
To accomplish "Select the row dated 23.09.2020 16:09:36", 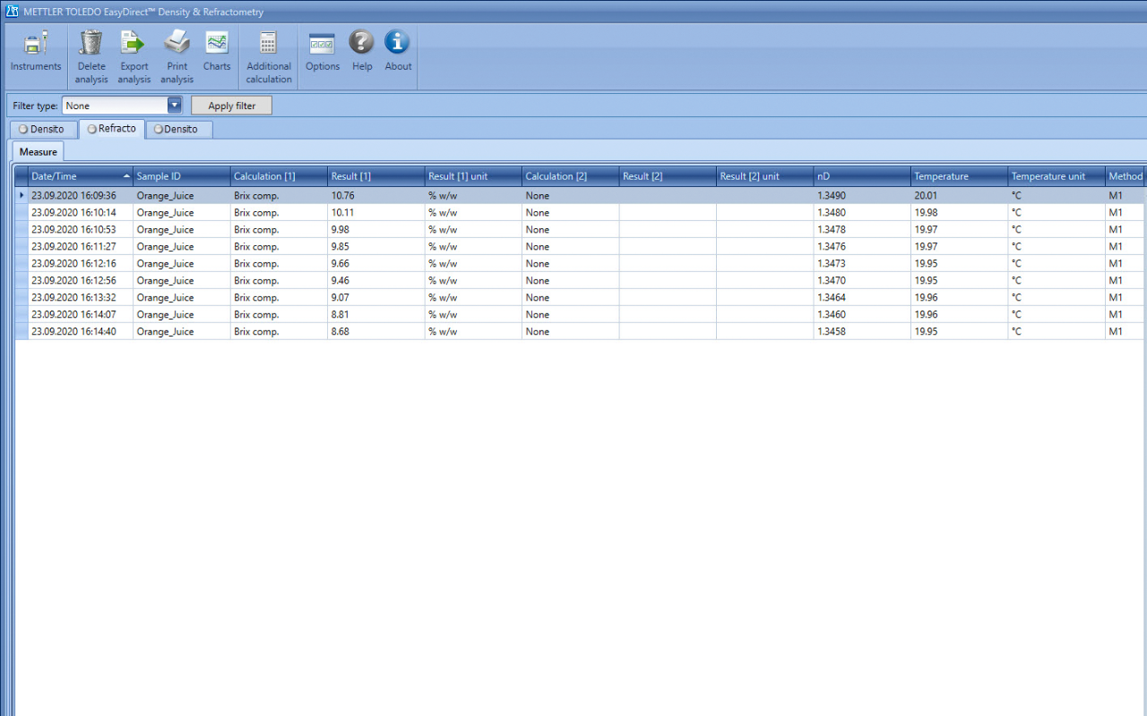I will [x=580, y=195].
